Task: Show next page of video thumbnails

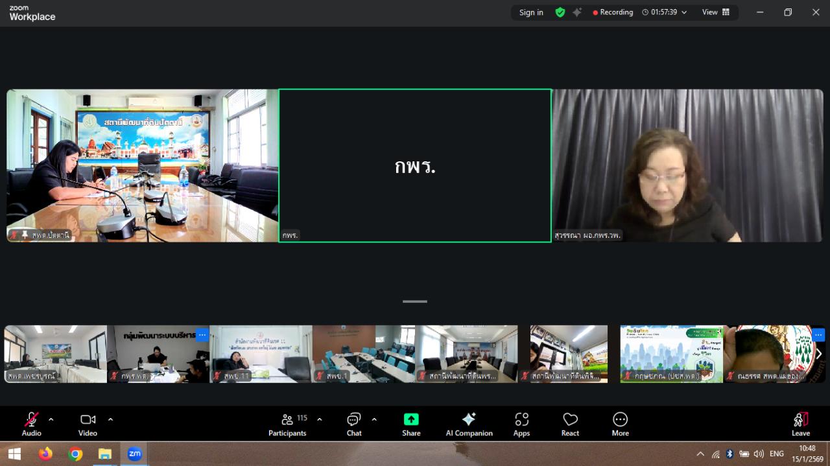Action: pyautogui.click(x=818, y=354)
